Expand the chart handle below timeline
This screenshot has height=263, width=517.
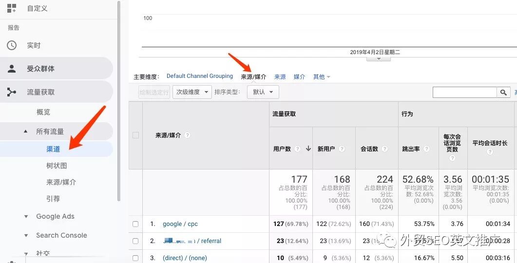click(x=379, y=59)
